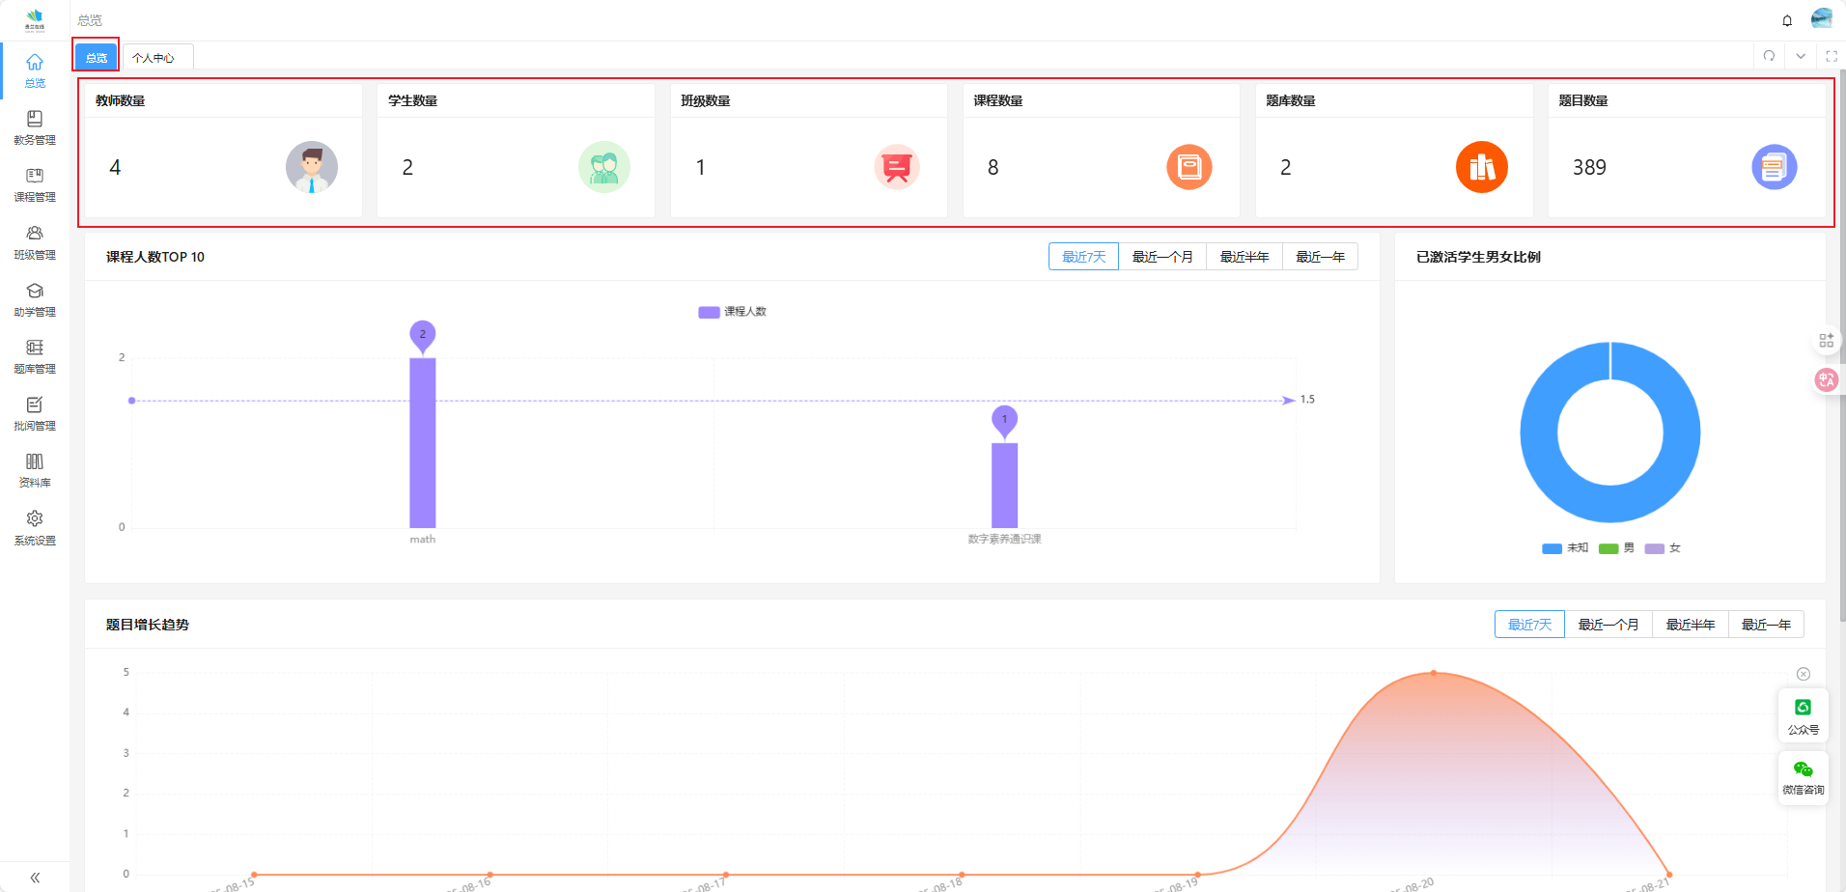Toggle 男 legend in gender chart
Image resolution: width=1846 pixels, height=892 pixels.
pos(1616,548)
